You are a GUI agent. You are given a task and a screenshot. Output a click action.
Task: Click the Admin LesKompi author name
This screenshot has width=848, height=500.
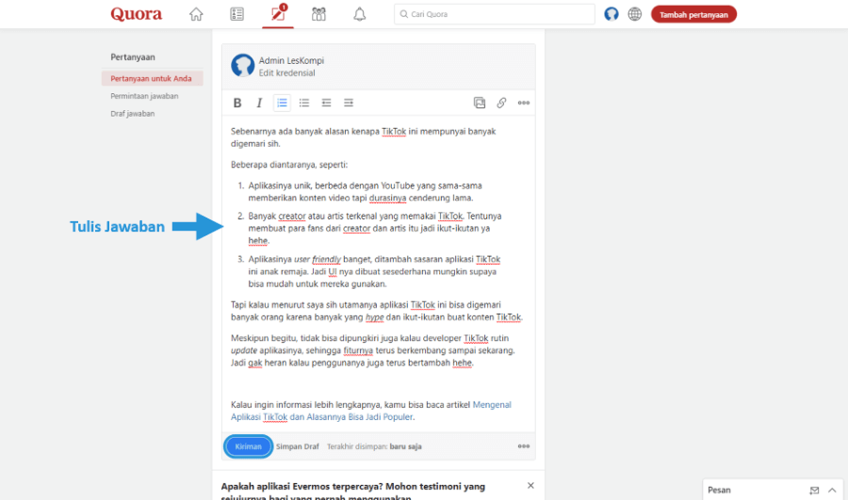coord(291,60)
